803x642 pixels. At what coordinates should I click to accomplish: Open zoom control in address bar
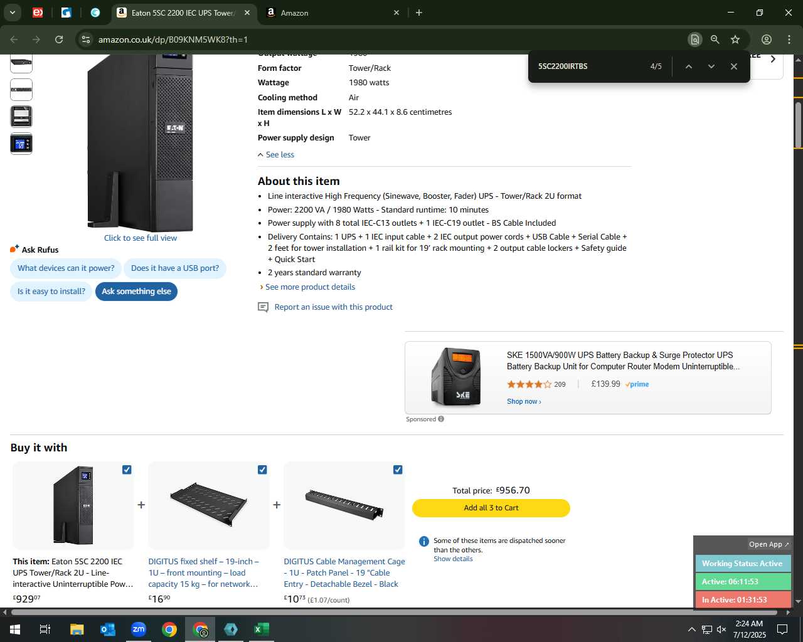pos(715,39)
